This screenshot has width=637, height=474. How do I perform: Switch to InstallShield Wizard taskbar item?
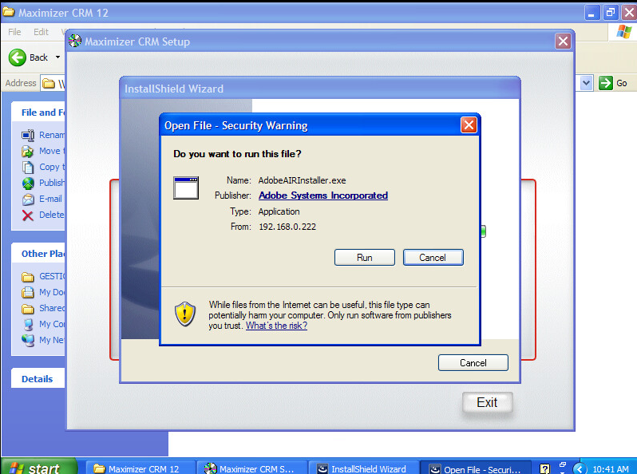click(362, 468)
